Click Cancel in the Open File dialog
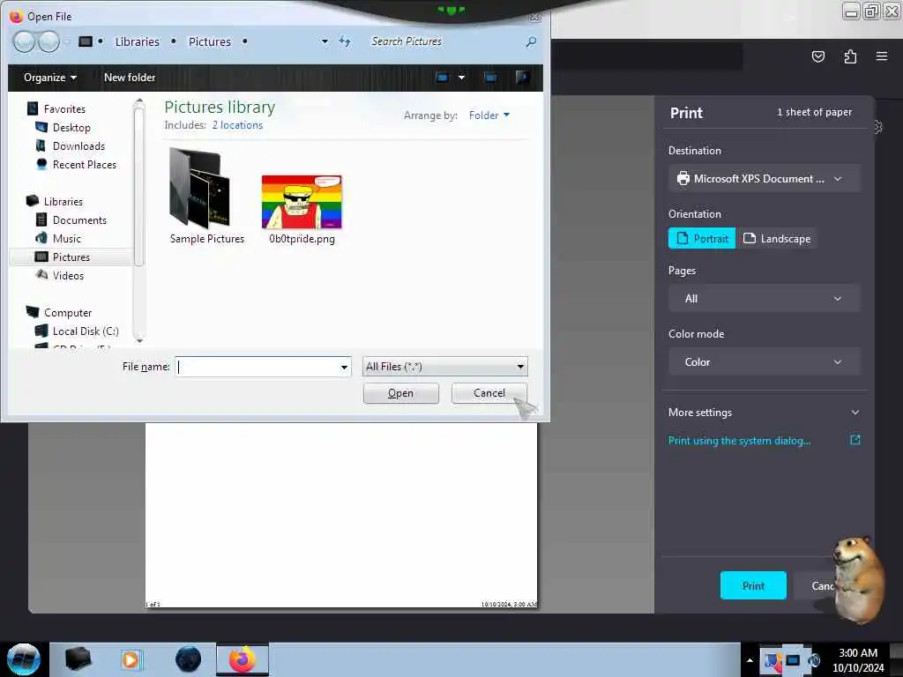903x677 pixels. [489, 393]
